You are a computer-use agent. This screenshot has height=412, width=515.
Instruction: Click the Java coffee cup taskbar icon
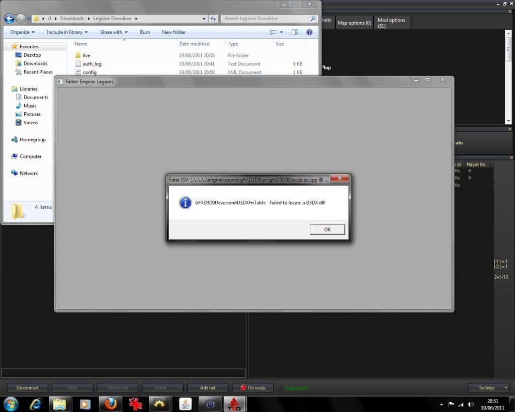pyautogui.click(x=185, y=404)
